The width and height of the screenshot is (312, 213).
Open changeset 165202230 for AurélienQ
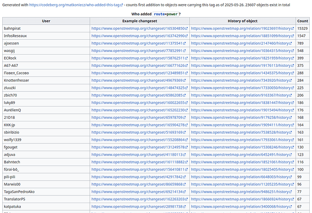pyautogui.click(x=139, y=110)
